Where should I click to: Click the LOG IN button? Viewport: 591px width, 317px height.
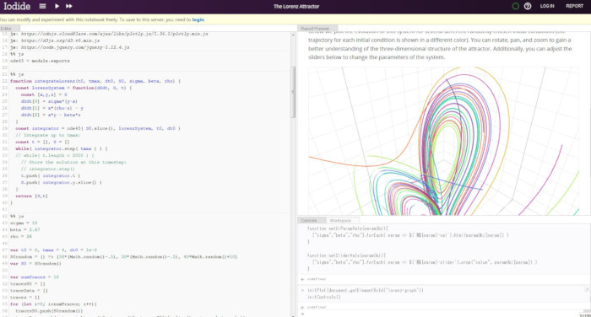coord(547,6)
